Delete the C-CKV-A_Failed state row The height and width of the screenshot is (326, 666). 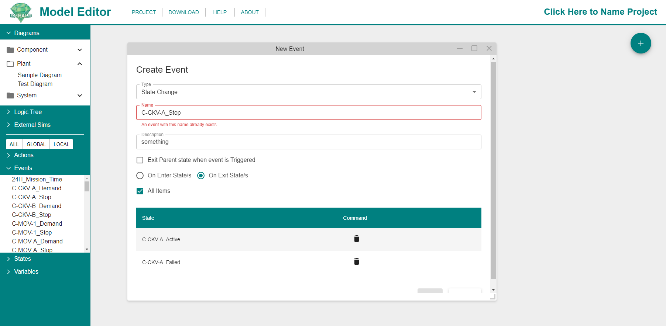(356, 262)
